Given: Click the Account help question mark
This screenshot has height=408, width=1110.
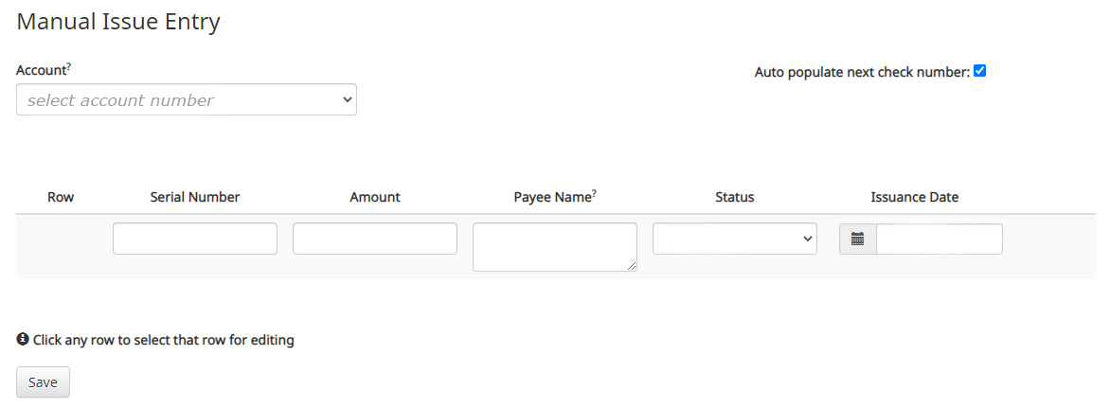Looking at the screenshot, I should tap(69, 66).
